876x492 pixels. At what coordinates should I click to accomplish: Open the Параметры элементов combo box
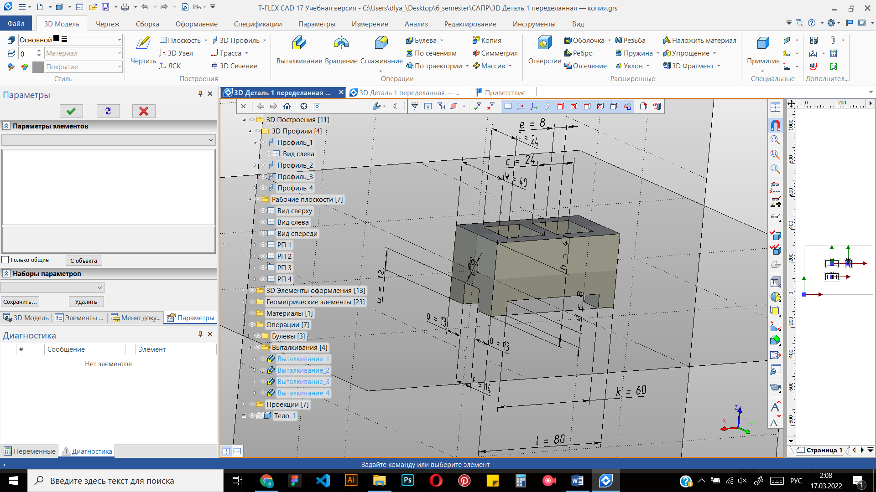tap(108, 140)
